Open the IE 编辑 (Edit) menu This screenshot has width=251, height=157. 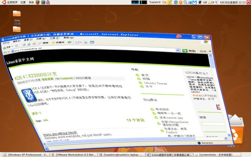(16, 41)
